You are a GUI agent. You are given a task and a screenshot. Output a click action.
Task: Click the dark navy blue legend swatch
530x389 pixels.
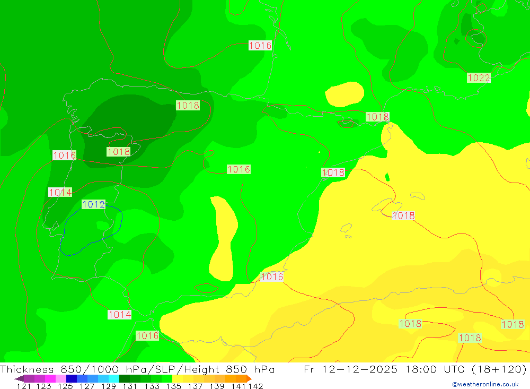[72, 378]
